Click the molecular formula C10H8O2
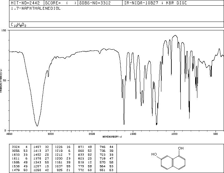This screenshot has width=224, height=173. pos(18,25)
